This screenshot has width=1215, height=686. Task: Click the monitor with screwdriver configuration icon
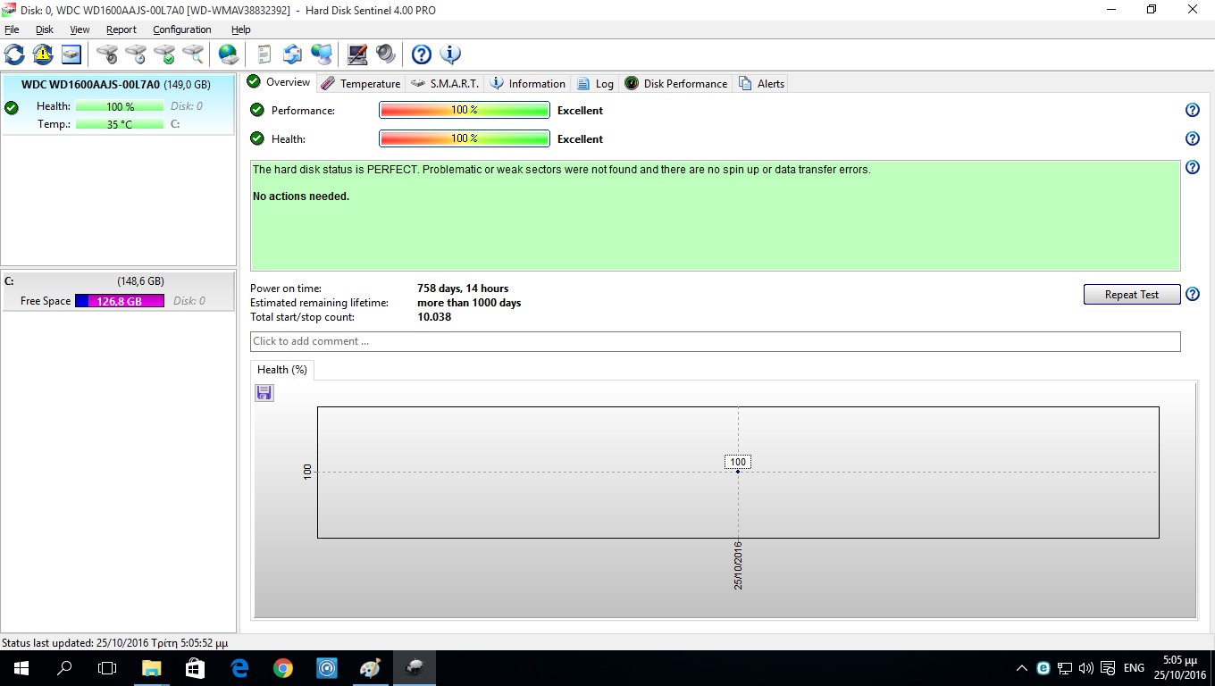point(357,54)
